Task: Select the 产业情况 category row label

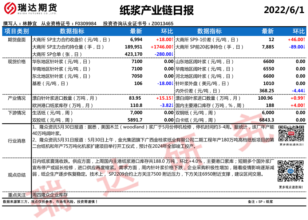Action: click(17, 98)
